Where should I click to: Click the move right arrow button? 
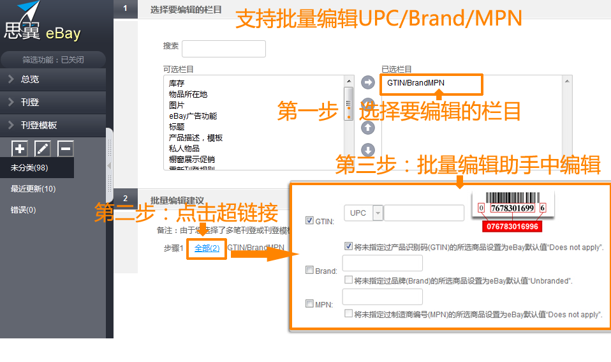click(x=368, y=83)
